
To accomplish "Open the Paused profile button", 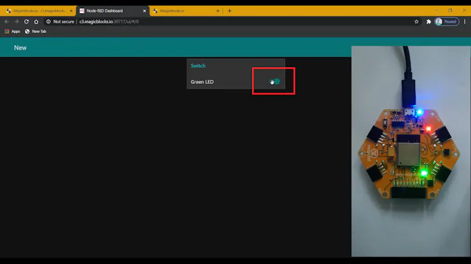I will pos(447,22).
